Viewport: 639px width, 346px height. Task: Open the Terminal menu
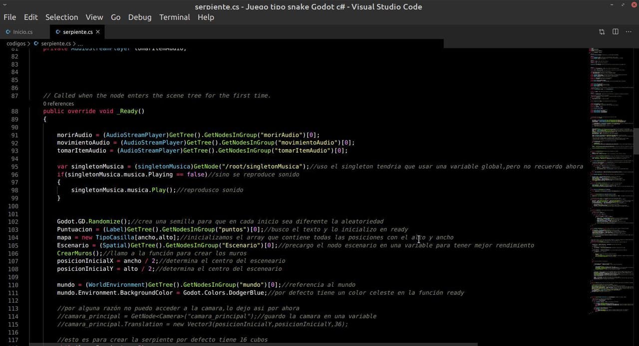tap(174, 17)
